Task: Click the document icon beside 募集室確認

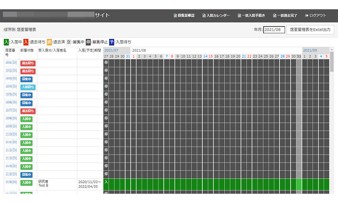Action: click(175, 16)
